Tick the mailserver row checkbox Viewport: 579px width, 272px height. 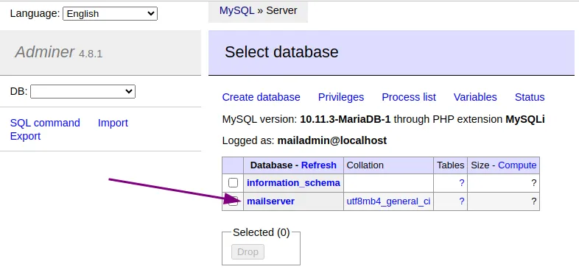click(233, 201)
